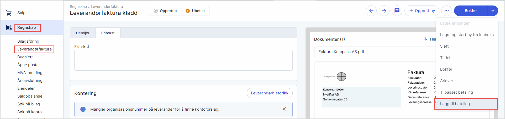
Task: Switch to the Detaljer tab
Action: click(x=83, y=33)
